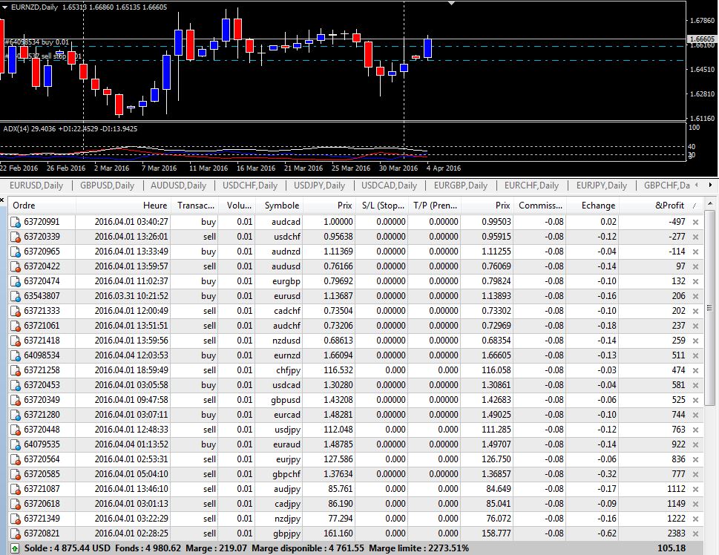This screenshot has height=555, width=719.
Task: Sort the list by Symbole column header
Action: [x=282, y=206]
